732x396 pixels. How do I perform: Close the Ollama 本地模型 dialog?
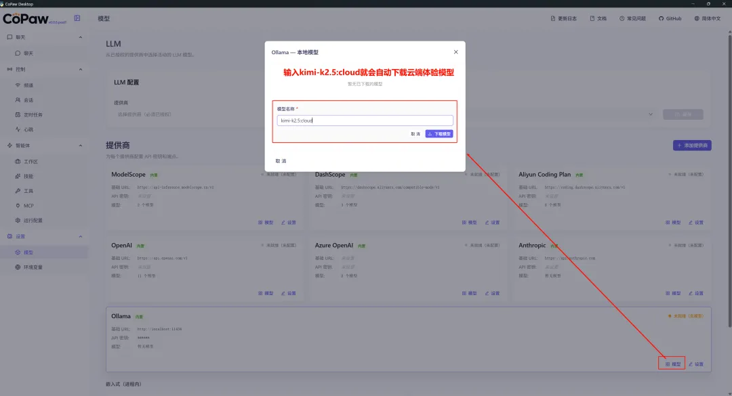coord(455,51)
